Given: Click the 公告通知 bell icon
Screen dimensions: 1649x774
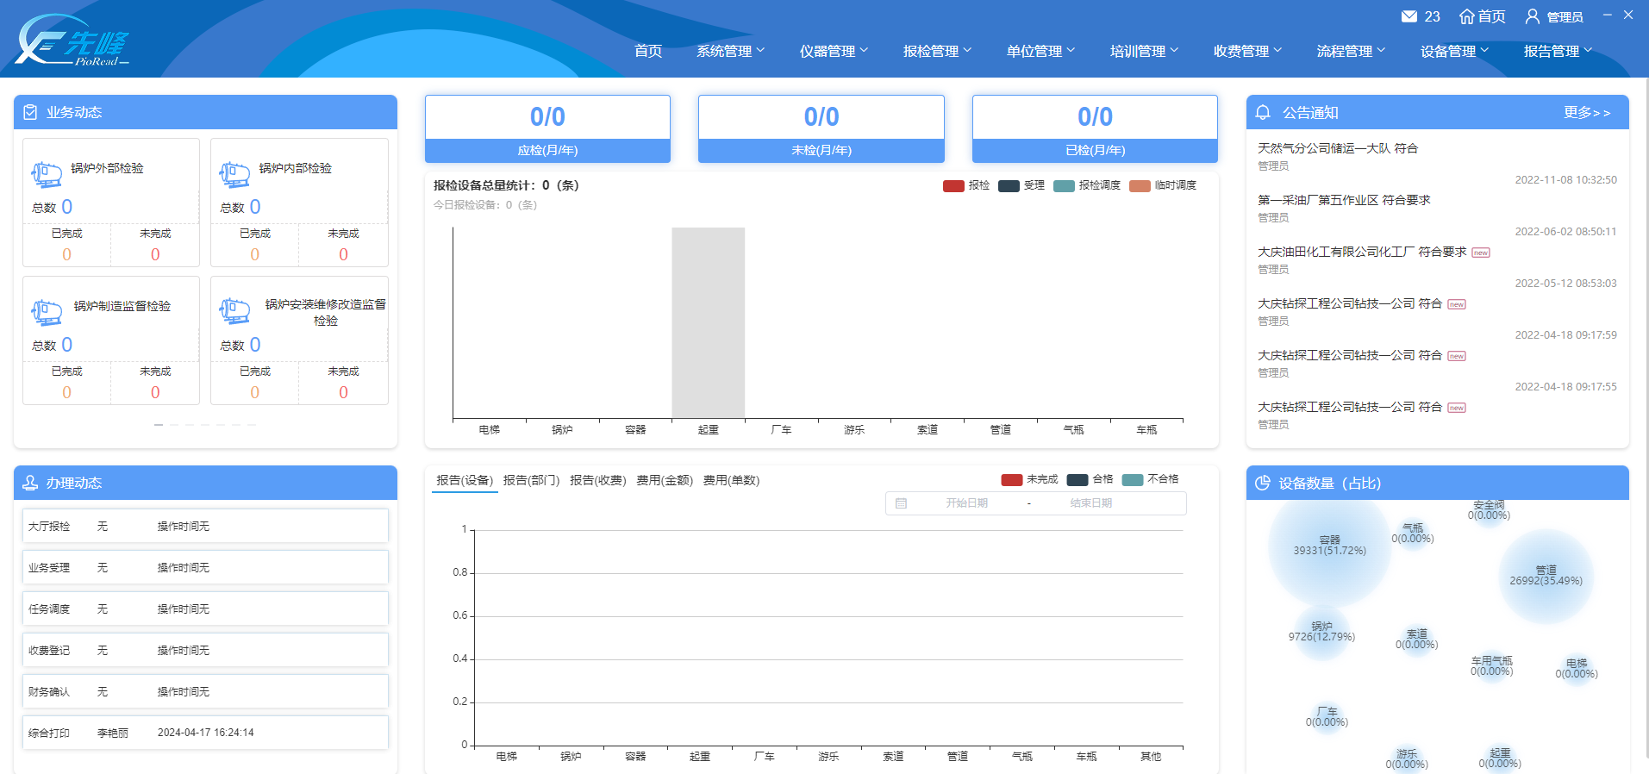Looking at the screenshot, I should [x=1264, y=112].
